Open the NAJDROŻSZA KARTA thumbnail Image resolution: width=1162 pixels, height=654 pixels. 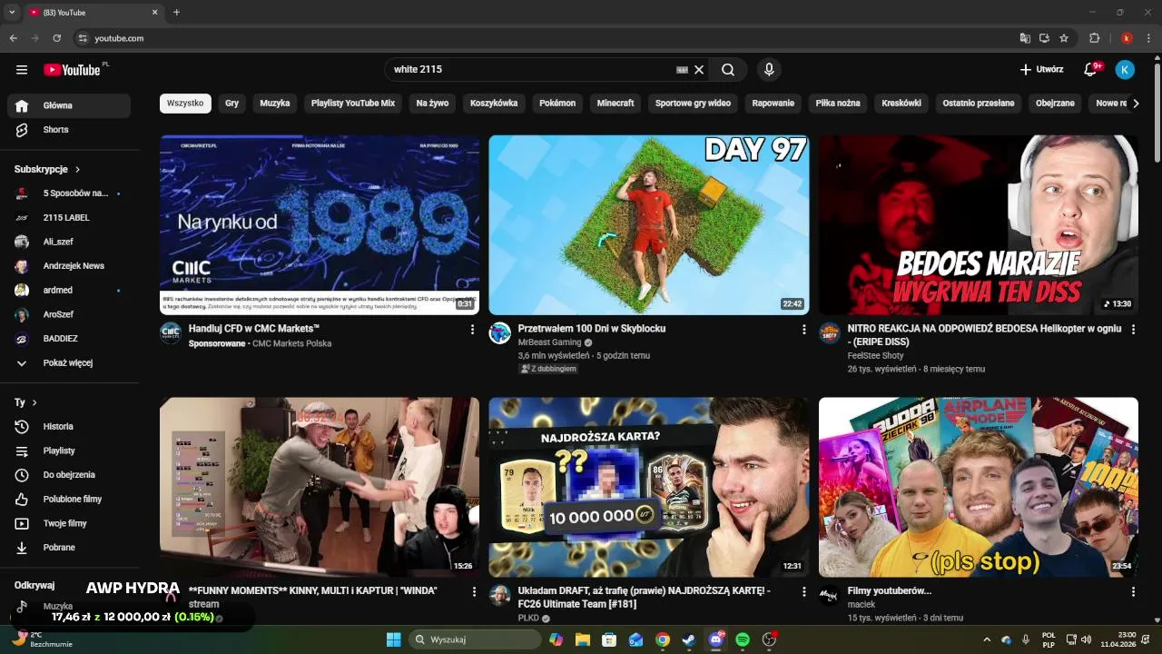click(649, 487)
